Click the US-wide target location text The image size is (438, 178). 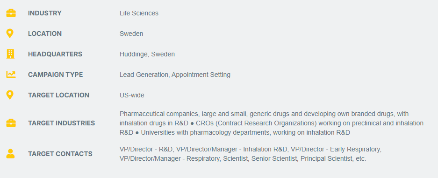(x=132, y=95)
